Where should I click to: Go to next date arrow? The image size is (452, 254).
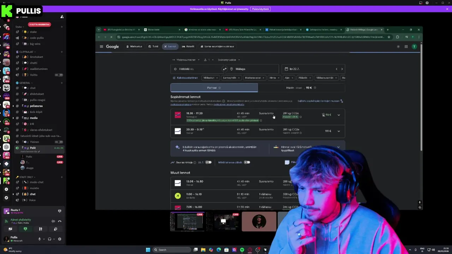click(x=342, y=69)
